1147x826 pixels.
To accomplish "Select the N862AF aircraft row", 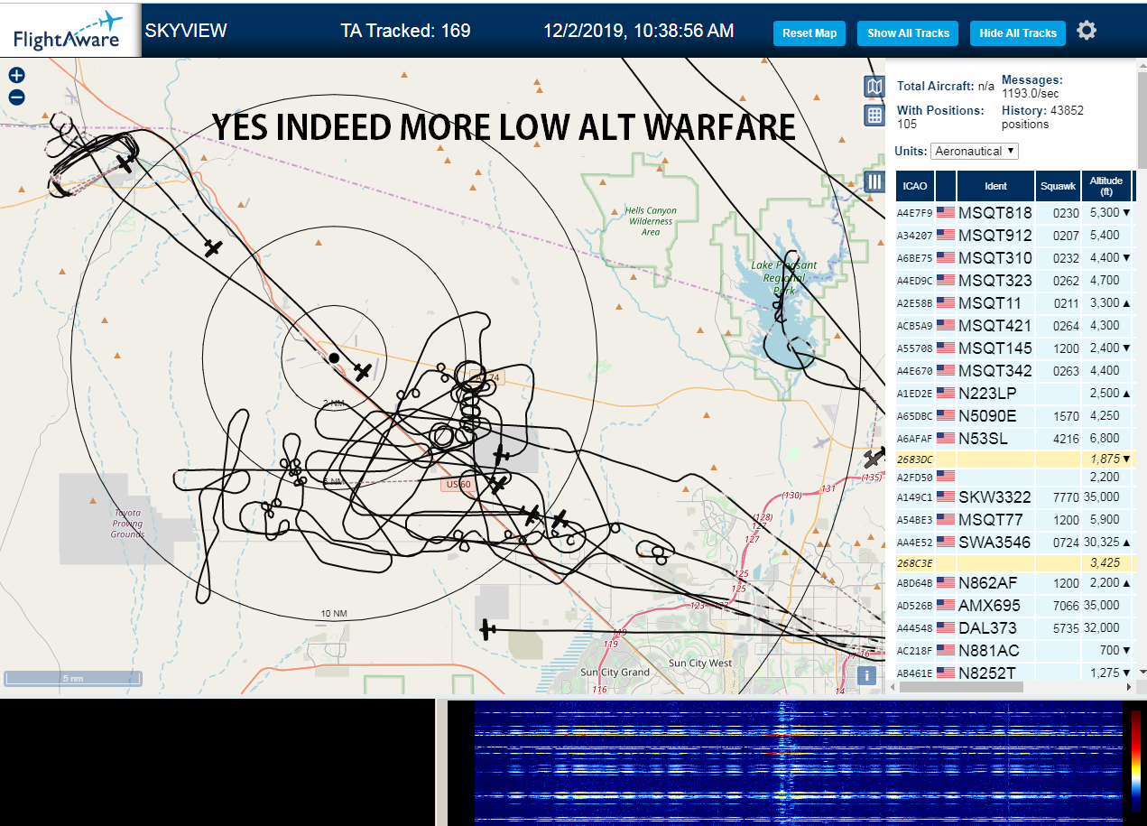I will [1014, 583].
